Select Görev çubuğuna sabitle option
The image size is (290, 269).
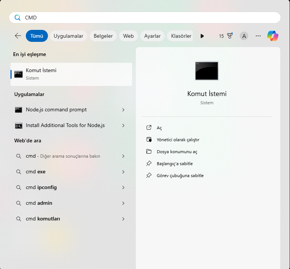[180, 176]
